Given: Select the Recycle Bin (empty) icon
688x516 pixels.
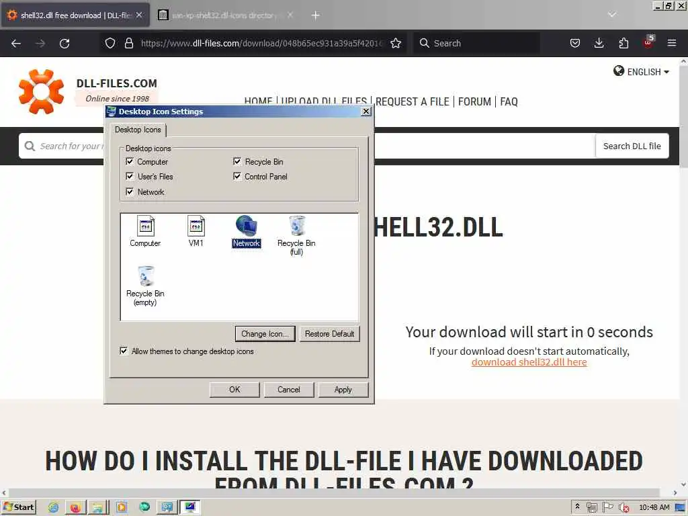Looking at the screenshot, I should 145,286.
